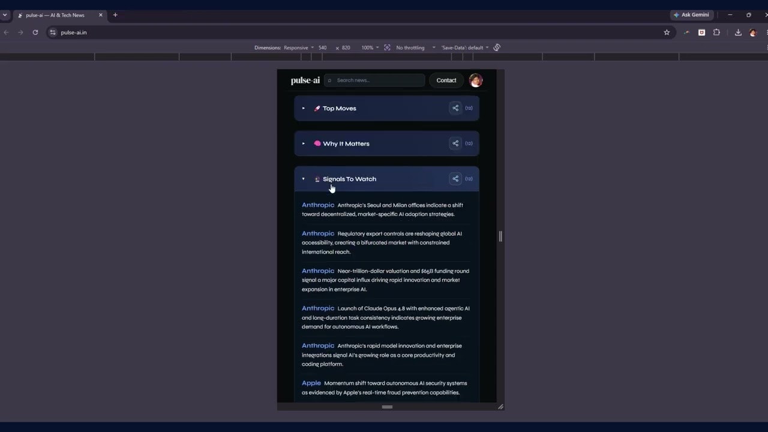Image resolution: width=768 pixels, height=432 pixels.
Task: Click the text "demand for autonomous AI workflows."
Action: [x=350, y=327]
